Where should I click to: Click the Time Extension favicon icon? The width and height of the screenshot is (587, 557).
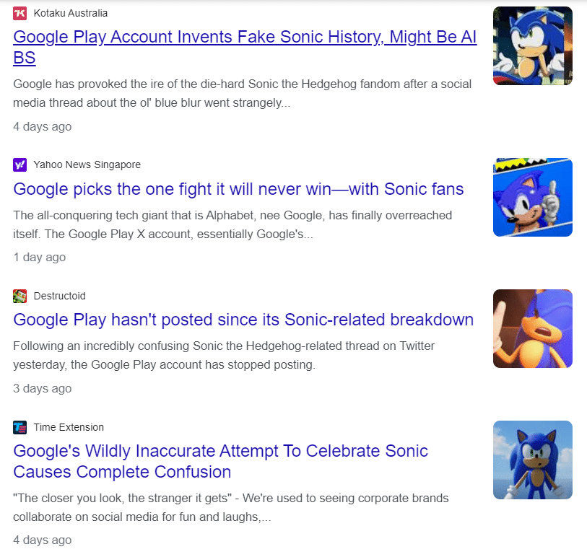[x=19, y=427]
